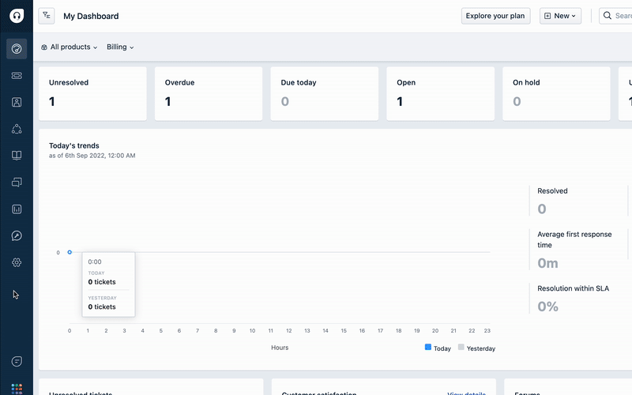Click the 'as of 6th Sep 2022' timestamp
The width and height of the screenshot is (632, 395).
point(92,156)
